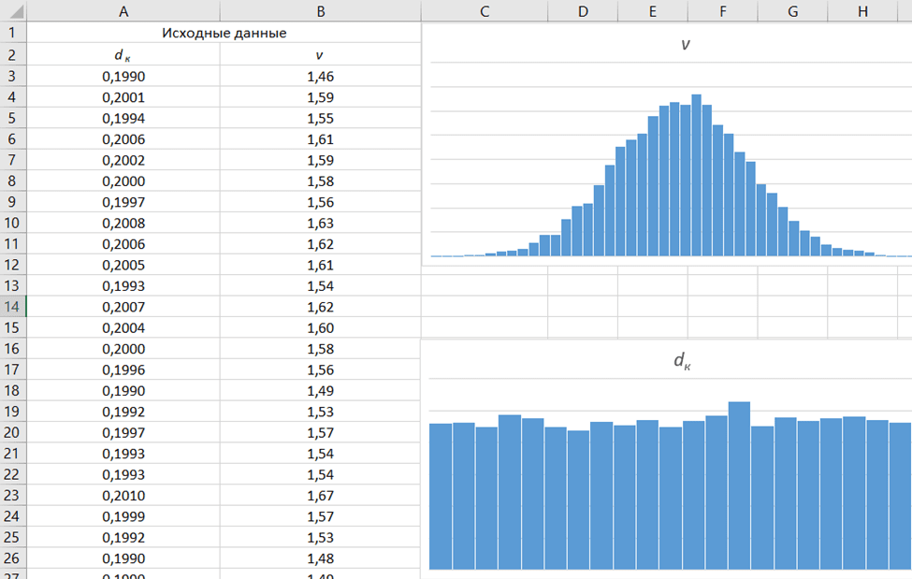Select cell A3 with value 0,1990
The height and width of the screenshot is (579, 912).
pyautogui.click(x=123, y=76)
